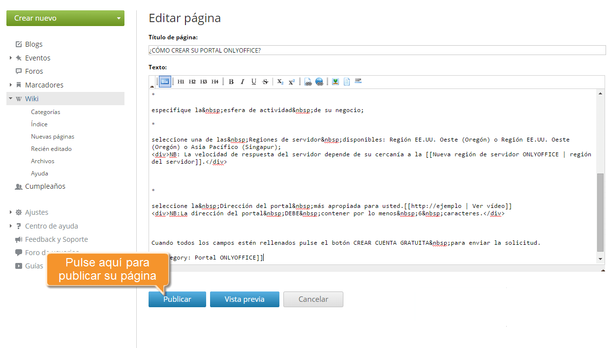Image resolution: width=610 pixels, height=348 pixels.
Task: Open Ajustes gear icon
Action: tap(19, 212)
